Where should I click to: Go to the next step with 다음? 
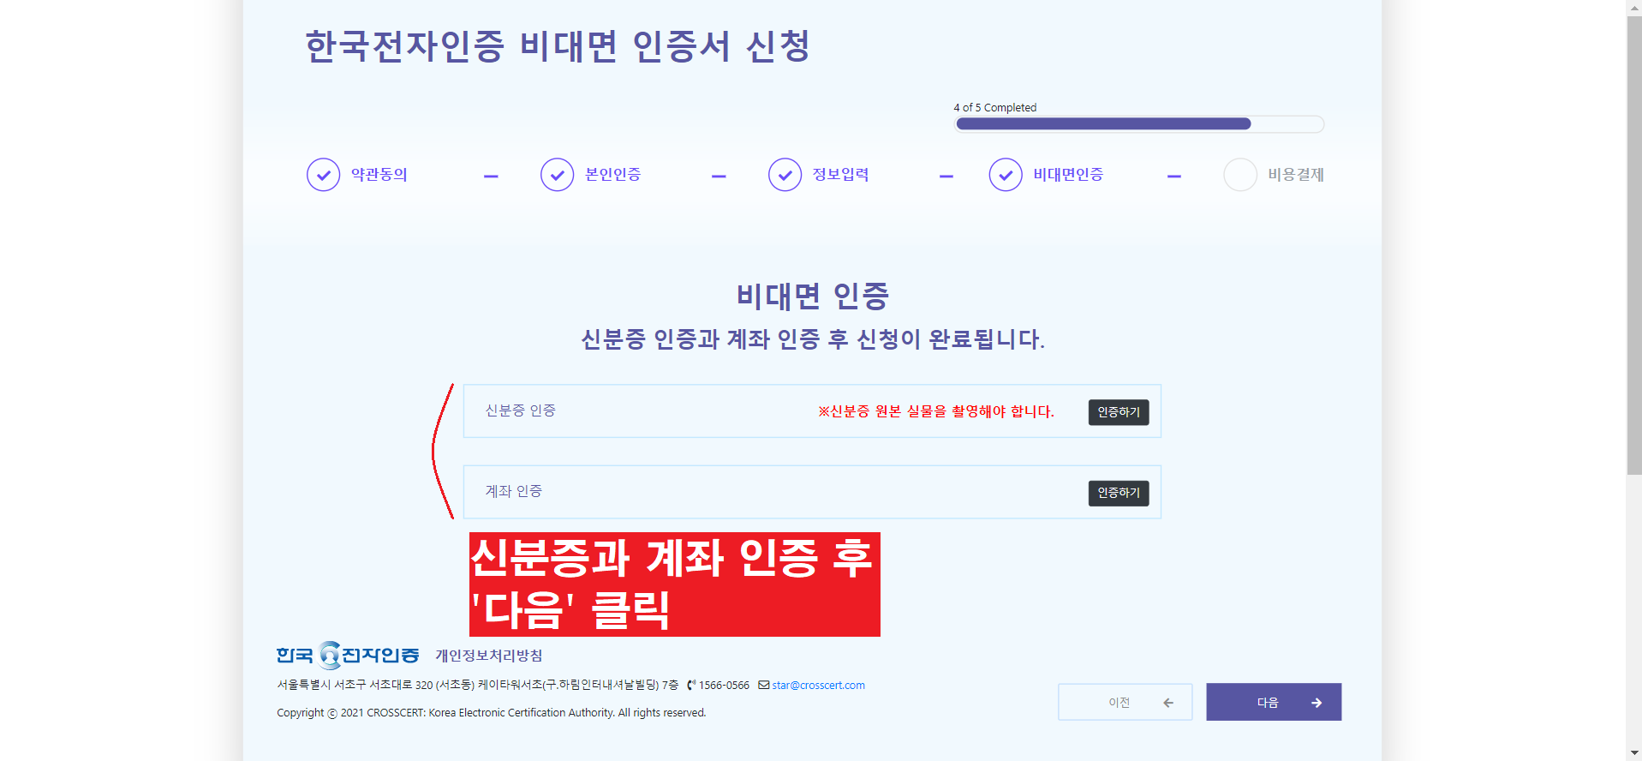pos(1274,702)
